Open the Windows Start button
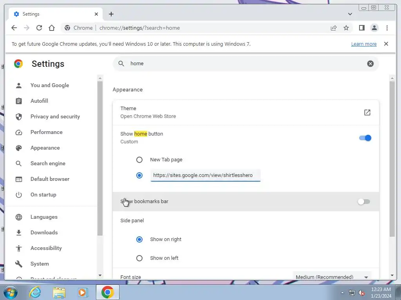The image size is (401, 300). pyautogui.click(x=11, y=292)
